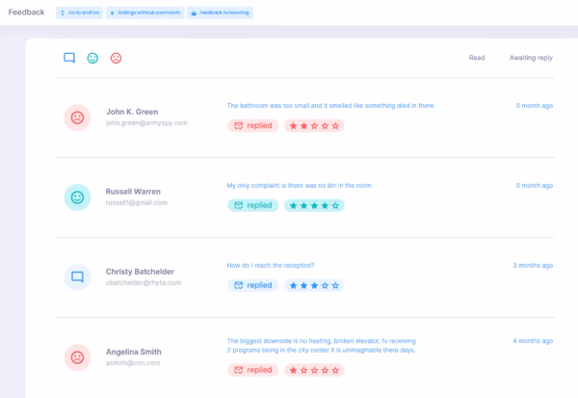The width and height of the screenshot is (578, 398).
Task: Click the Feedback page title
Action: [26, 13]
